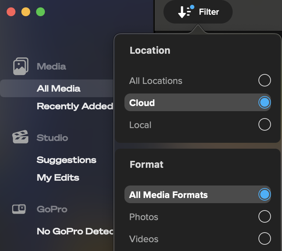The width and height of the screenshot is (282, 251).
Task: Select the All Locations radio button
Action: tap(264, 80)
